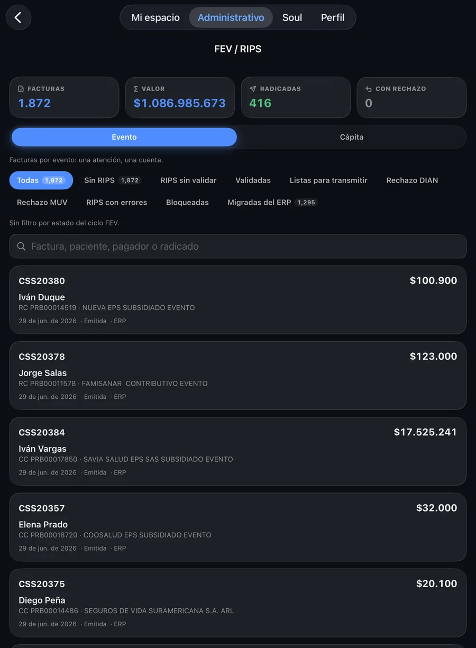The width and height of the screenshot is (476, 648).
Task: Select patient name Jorge Salas
Action: point(43,373)
